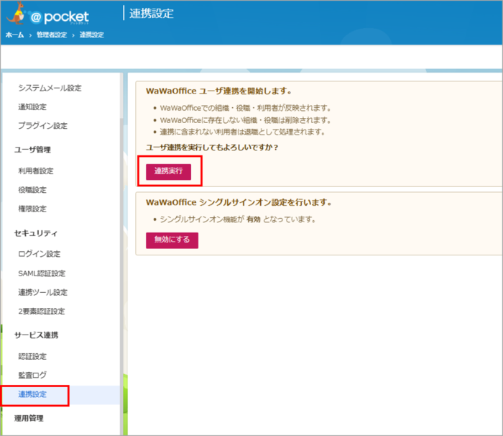Screen dimensions: 503x436
Task: Select 通知設定 from the sidebar
Action: pyautogui.click(x=32, y=107)
